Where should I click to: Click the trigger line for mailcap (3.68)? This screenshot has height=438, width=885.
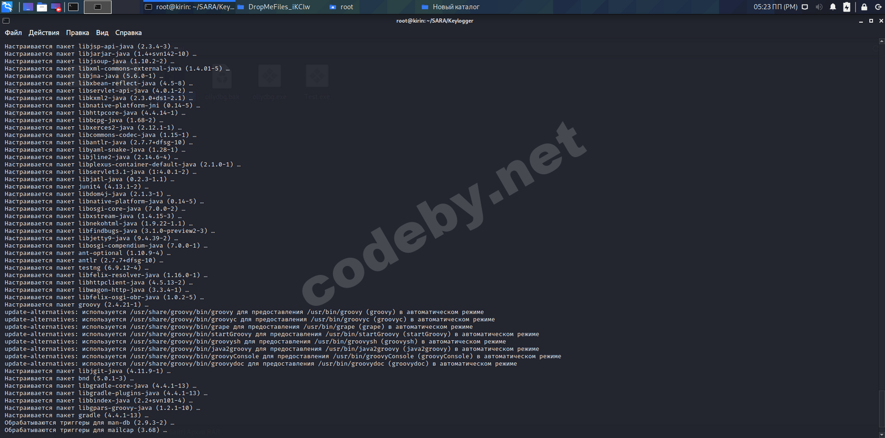click(x=86, y=430)
